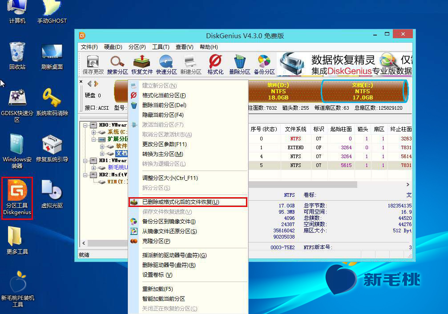Screen dimensions: 448x314
Task: Choose 删除当前分区(Del) from context menu
Action: (188, 105)
